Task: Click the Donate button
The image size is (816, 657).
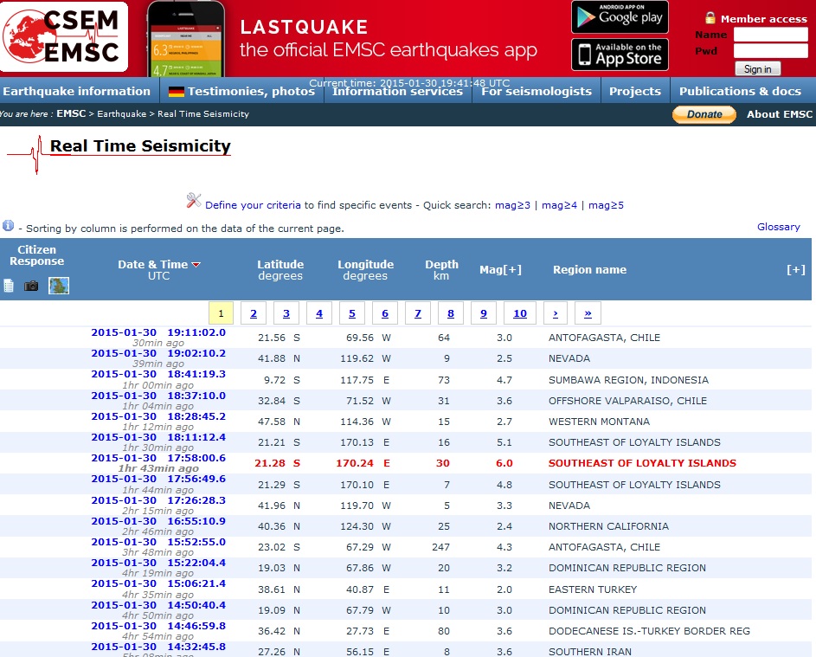Action: pyautogui.click(x=704, y=114)
